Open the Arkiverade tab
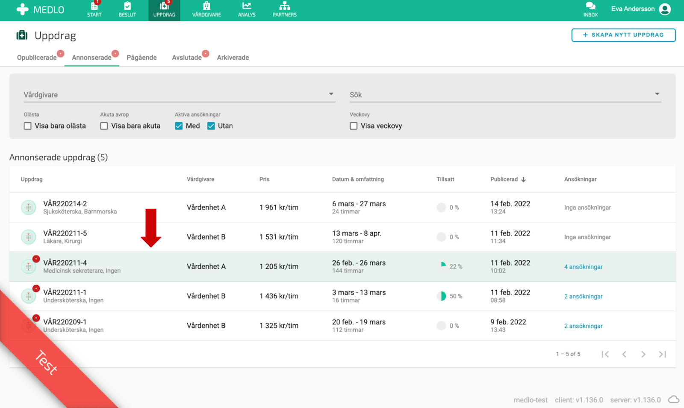Viewport: 684px width, 408px height. click(x=233, y=58)
